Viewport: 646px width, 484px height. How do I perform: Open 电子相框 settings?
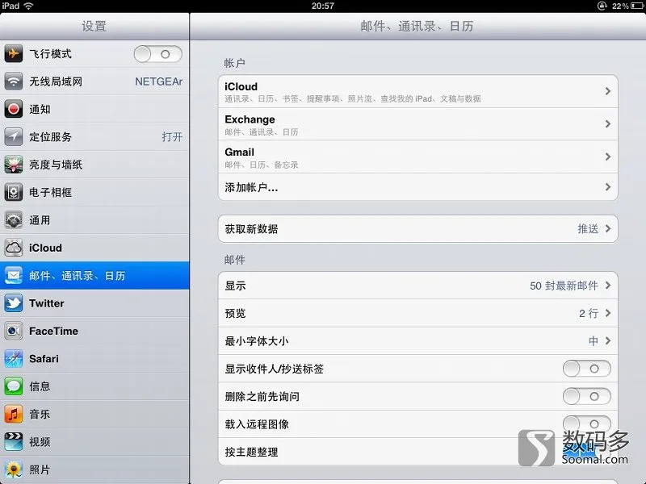[x=94, y=192]
